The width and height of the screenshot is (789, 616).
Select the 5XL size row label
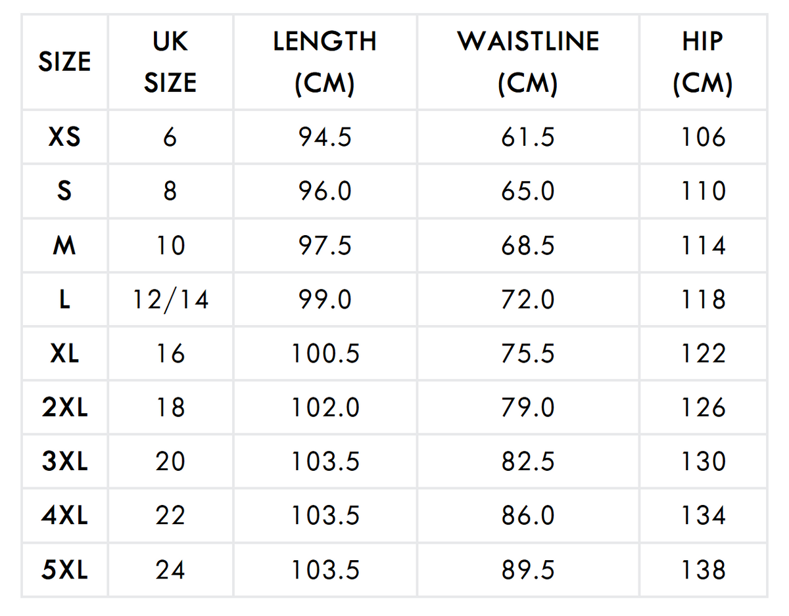tap(64, 569)
